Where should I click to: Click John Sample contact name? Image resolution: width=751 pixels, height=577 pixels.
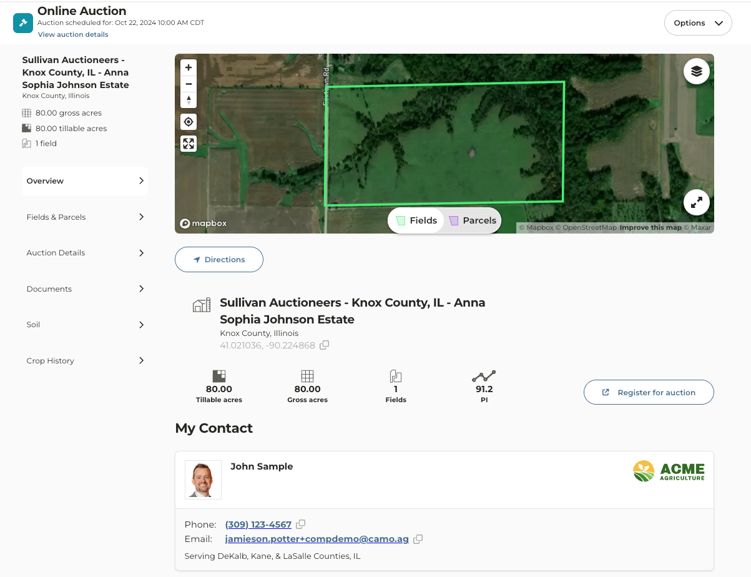[262, 466]
